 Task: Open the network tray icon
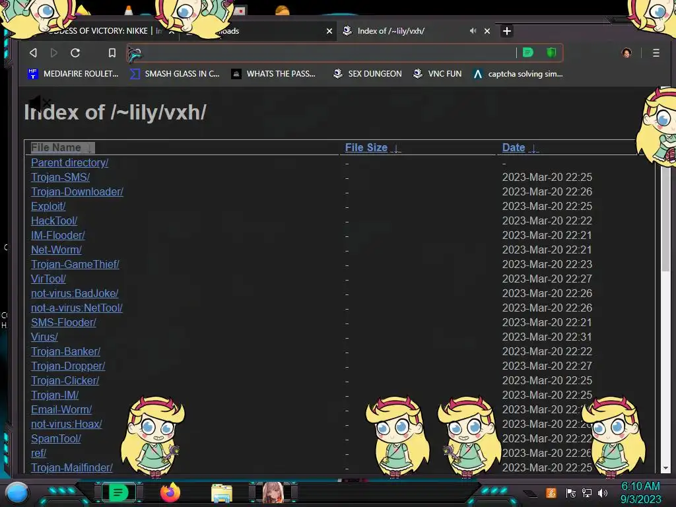tap(587, 492)
